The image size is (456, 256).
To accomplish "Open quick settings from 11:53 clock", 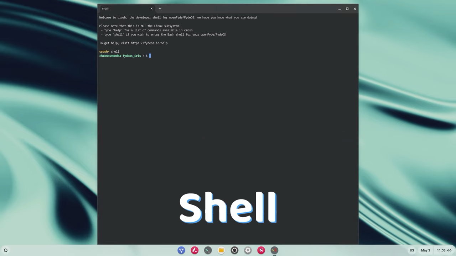I will click(441, 250).
